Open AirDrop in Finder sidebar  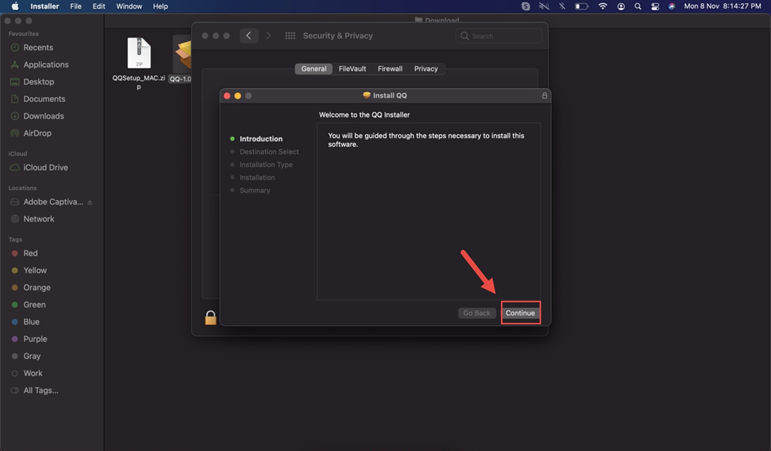tap(37, 133)
